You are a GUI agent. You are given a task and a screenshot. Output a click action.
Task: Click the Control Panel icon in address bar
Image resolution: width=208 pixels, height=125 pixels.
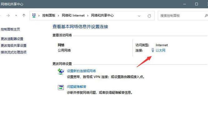(x=34, y=16)
